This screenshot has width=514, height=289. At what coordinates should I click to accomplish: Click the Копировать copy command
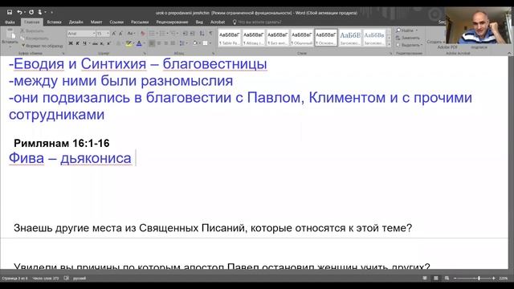click(x=35, y=39)
